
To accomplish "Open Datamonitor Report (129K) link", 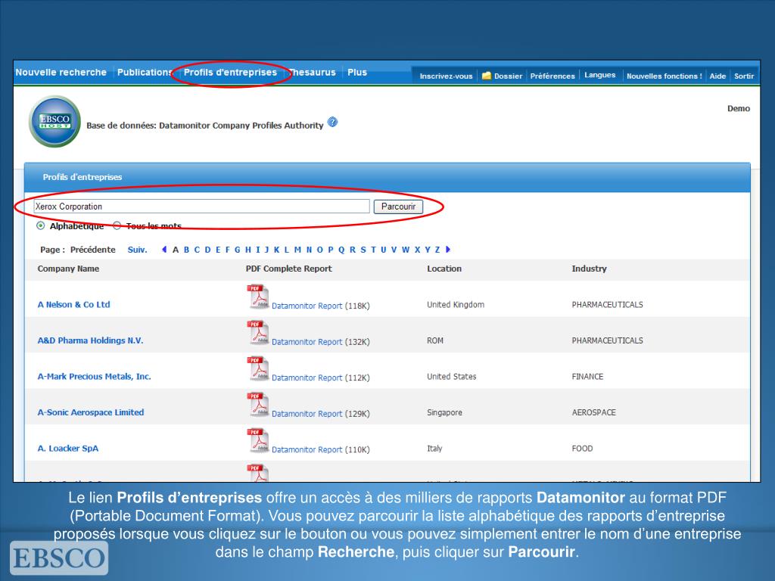I will (307, 414).
